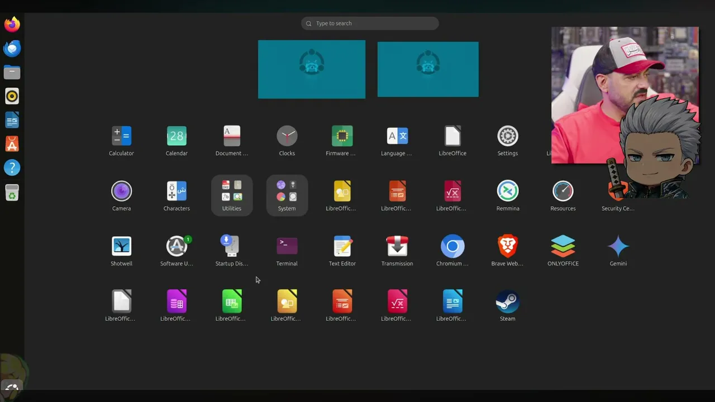Launch the ONLYOFFICE app
Image resolution: width=715 pixels, height=402 pixels.
(x=563, y=246)
